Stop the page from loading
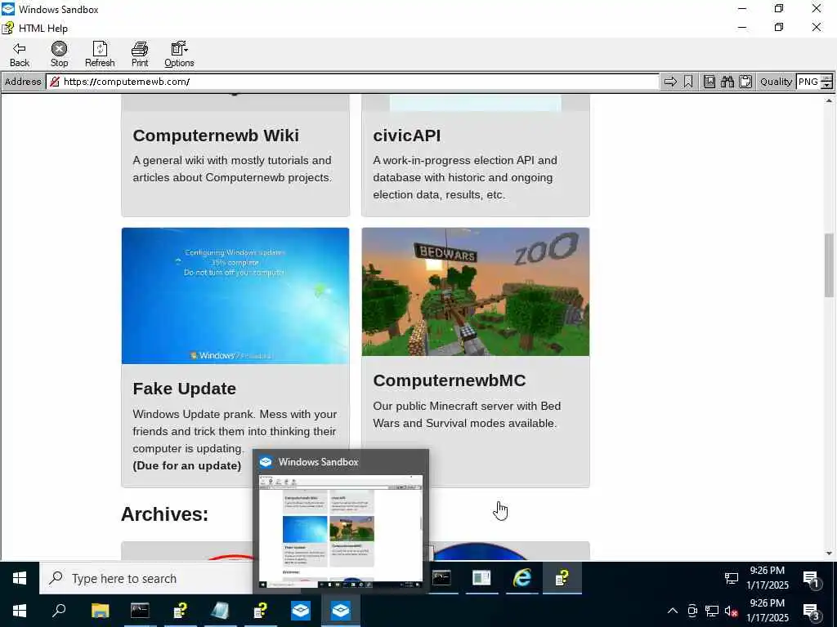The width and height of the screenshot is (837, 627). (x=59, y=55)
